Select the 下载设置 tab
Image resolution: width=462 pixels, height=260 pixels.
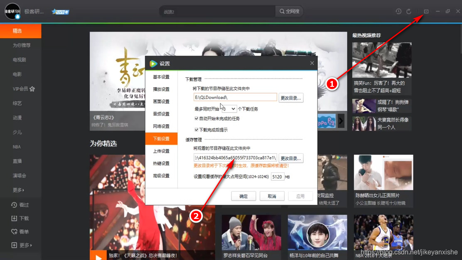coord(161,139)
